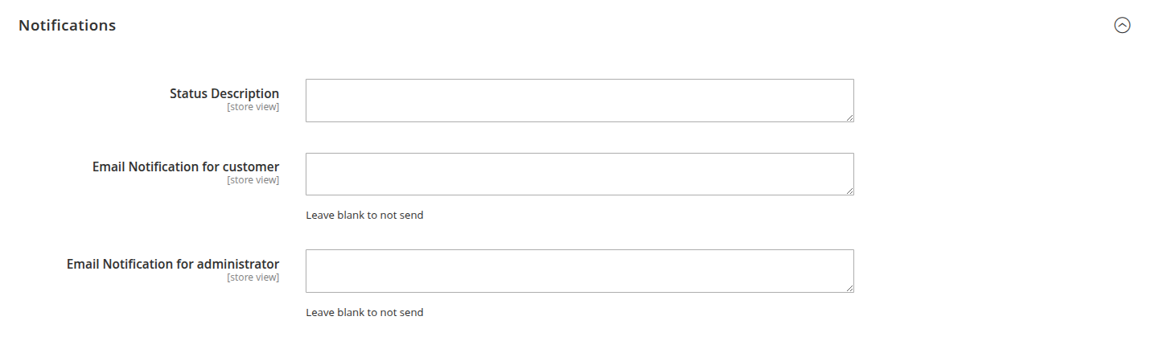Collapse the Notifications section with circle chevron icon
The image size is (1151, 337).
pyautogui.click(x=1122, y=25)
